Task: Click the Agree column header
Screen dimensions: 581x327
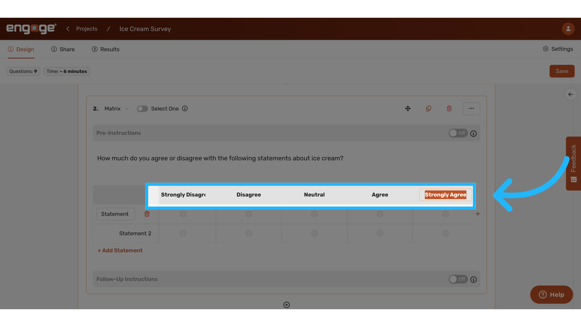Action: [380, 195]
